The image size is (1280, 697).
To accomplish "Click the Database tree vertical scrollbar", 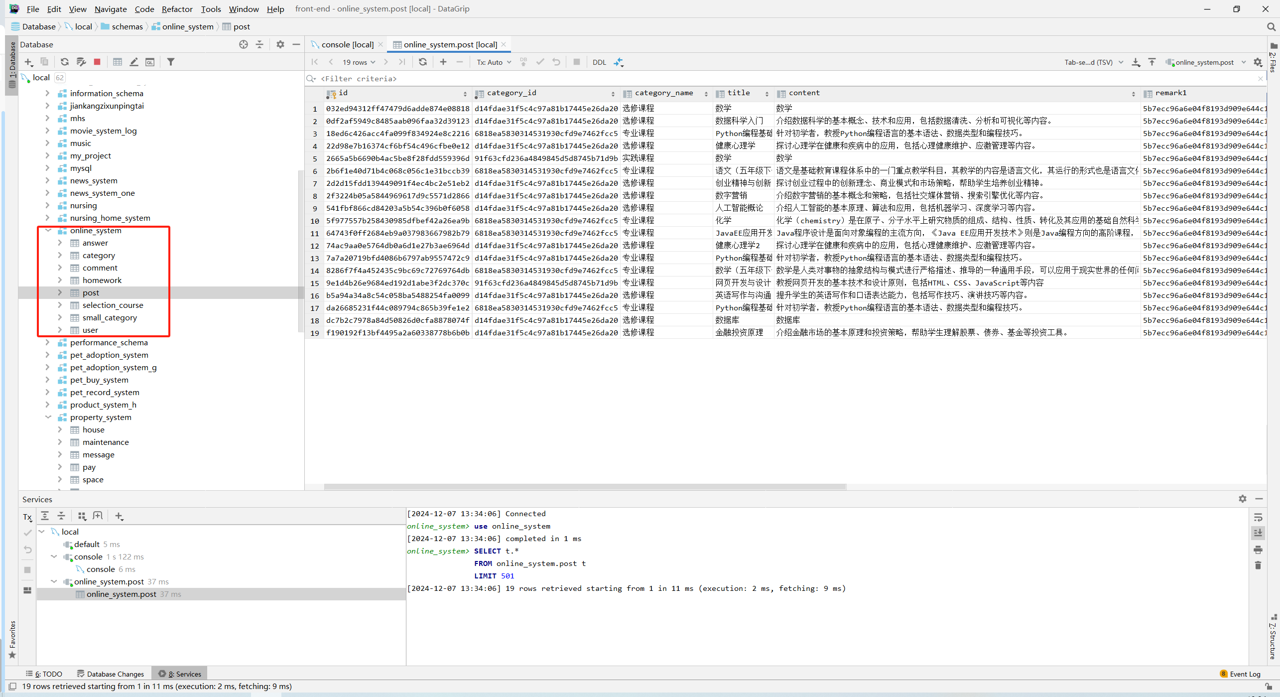I will click(x=301, y=252).
